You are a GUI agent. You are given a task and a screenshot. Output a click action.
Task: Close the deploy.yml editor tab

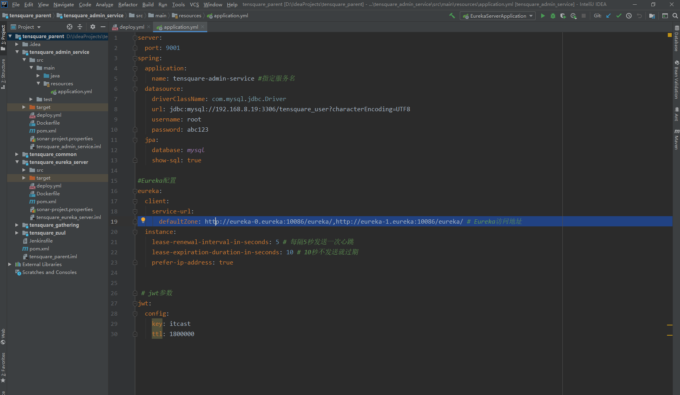(149, 27)
